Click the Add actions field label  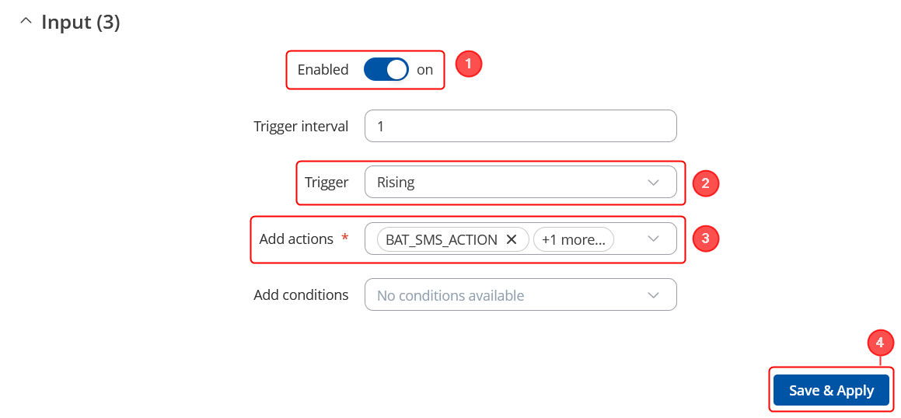click(296, 239)
